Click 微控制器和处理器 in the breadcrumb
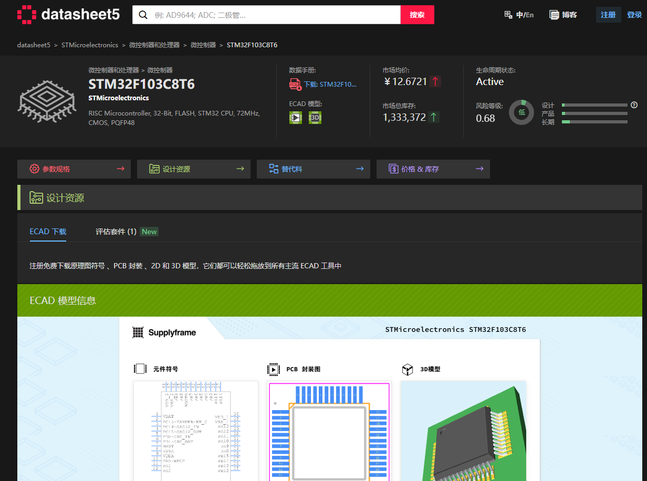The width and height of the screenshot is (647, 481). [x=154, y=45]
